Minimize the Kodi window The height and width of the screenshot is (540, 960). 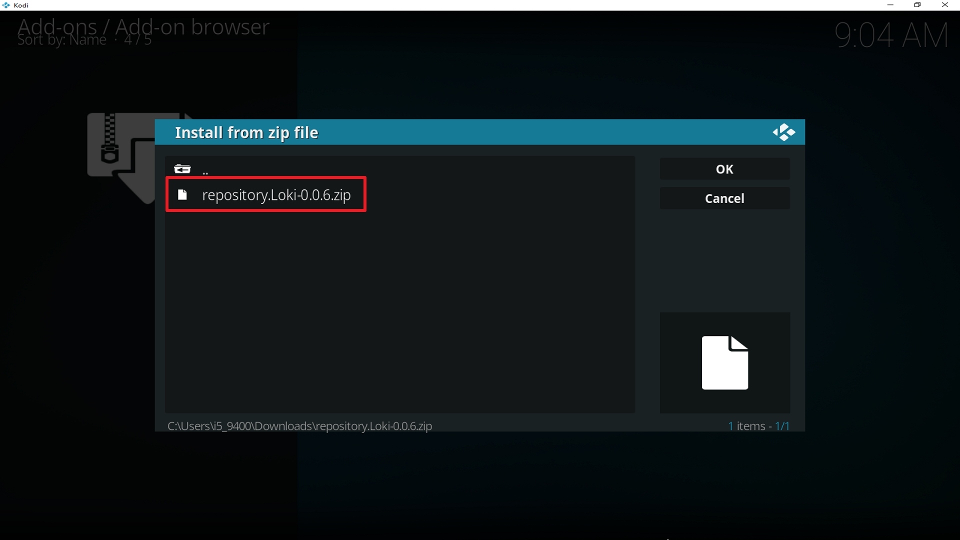890,5
